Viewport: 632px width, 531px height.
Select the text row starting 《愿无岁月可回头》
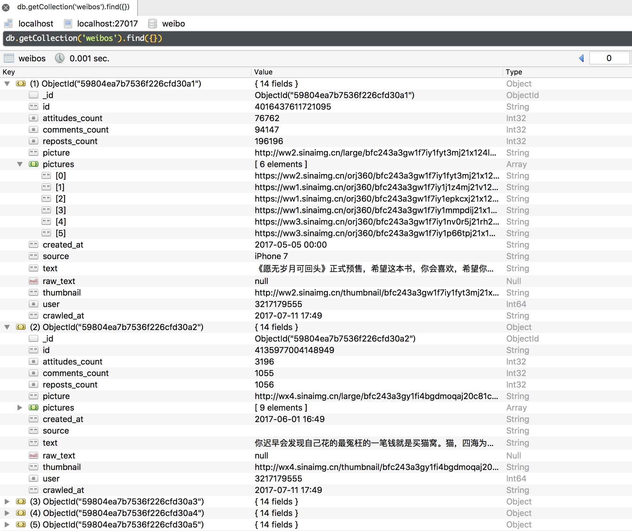pyautogui.click(x=316, y=269)
